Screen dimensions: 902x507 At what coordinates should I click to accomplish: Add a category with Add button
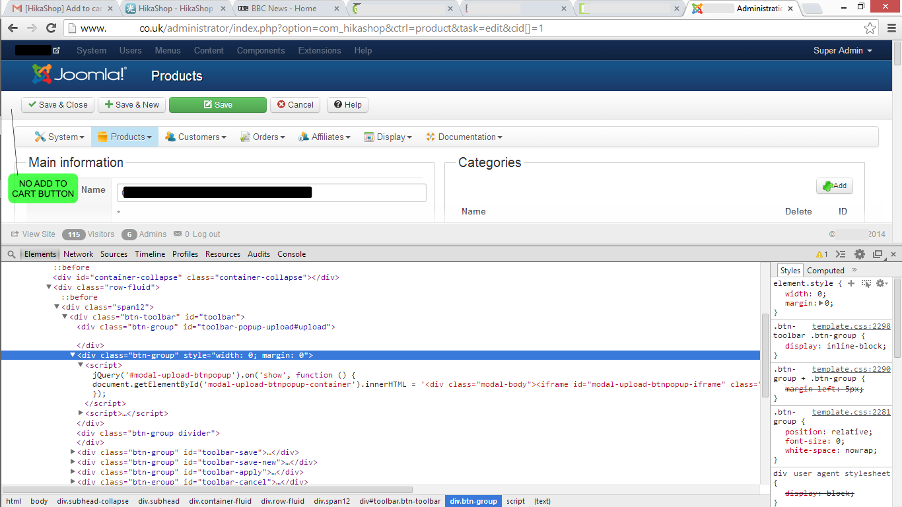pyautogui.click(x=835, y=186)
